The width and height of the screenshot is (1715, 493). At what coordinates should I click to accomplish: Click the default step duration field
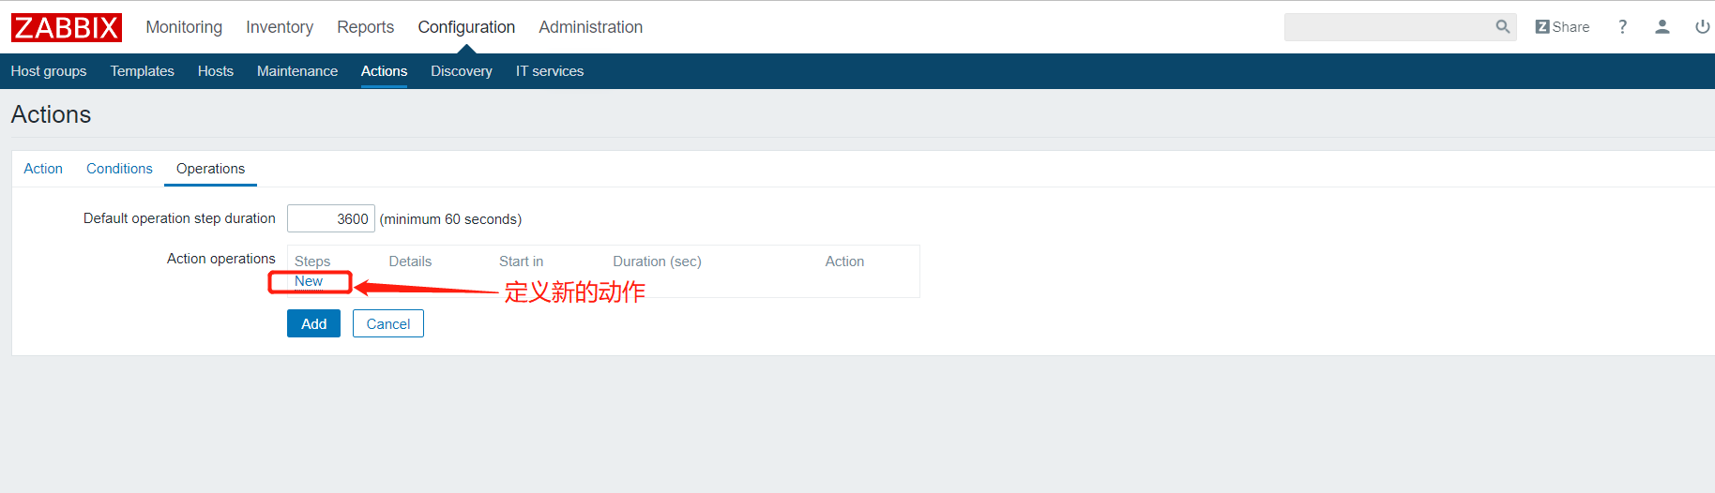pyautogui.click(x=331, y=218)
